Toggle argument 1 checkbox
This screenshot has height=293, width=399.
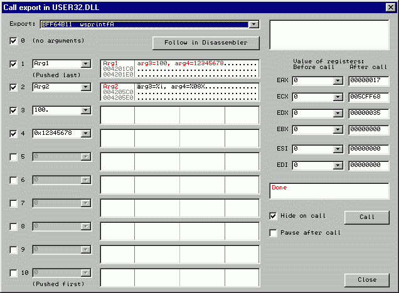13,64
